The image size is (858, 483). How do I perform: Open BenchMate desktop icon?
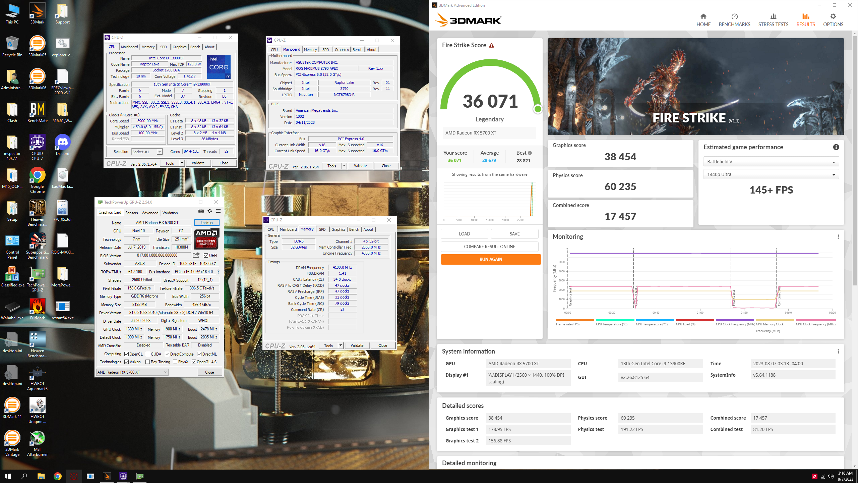pyautogui.click(x=37, y=112)
